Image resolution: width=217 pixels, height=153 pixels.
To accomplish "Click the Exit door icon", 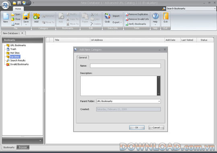I will pos(166,16).
